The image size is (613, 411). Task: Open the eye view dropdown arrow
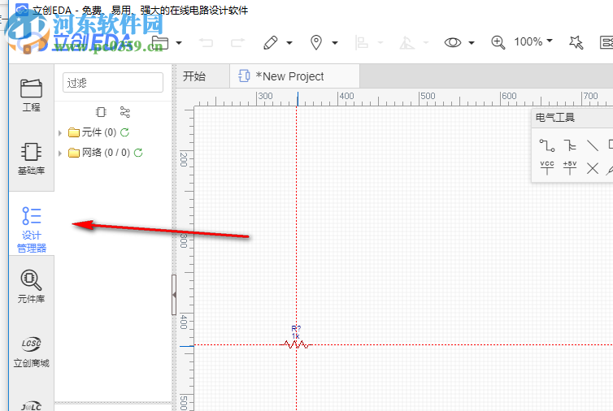pos(472,42)
